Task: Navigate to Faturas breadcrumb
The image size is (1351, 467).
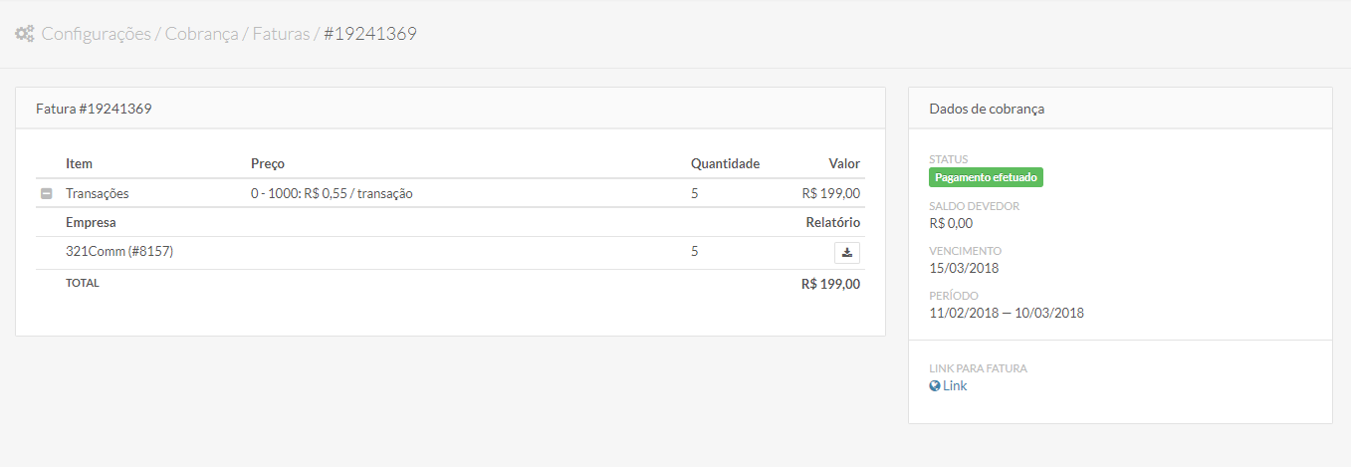Action: click(281, 34)
